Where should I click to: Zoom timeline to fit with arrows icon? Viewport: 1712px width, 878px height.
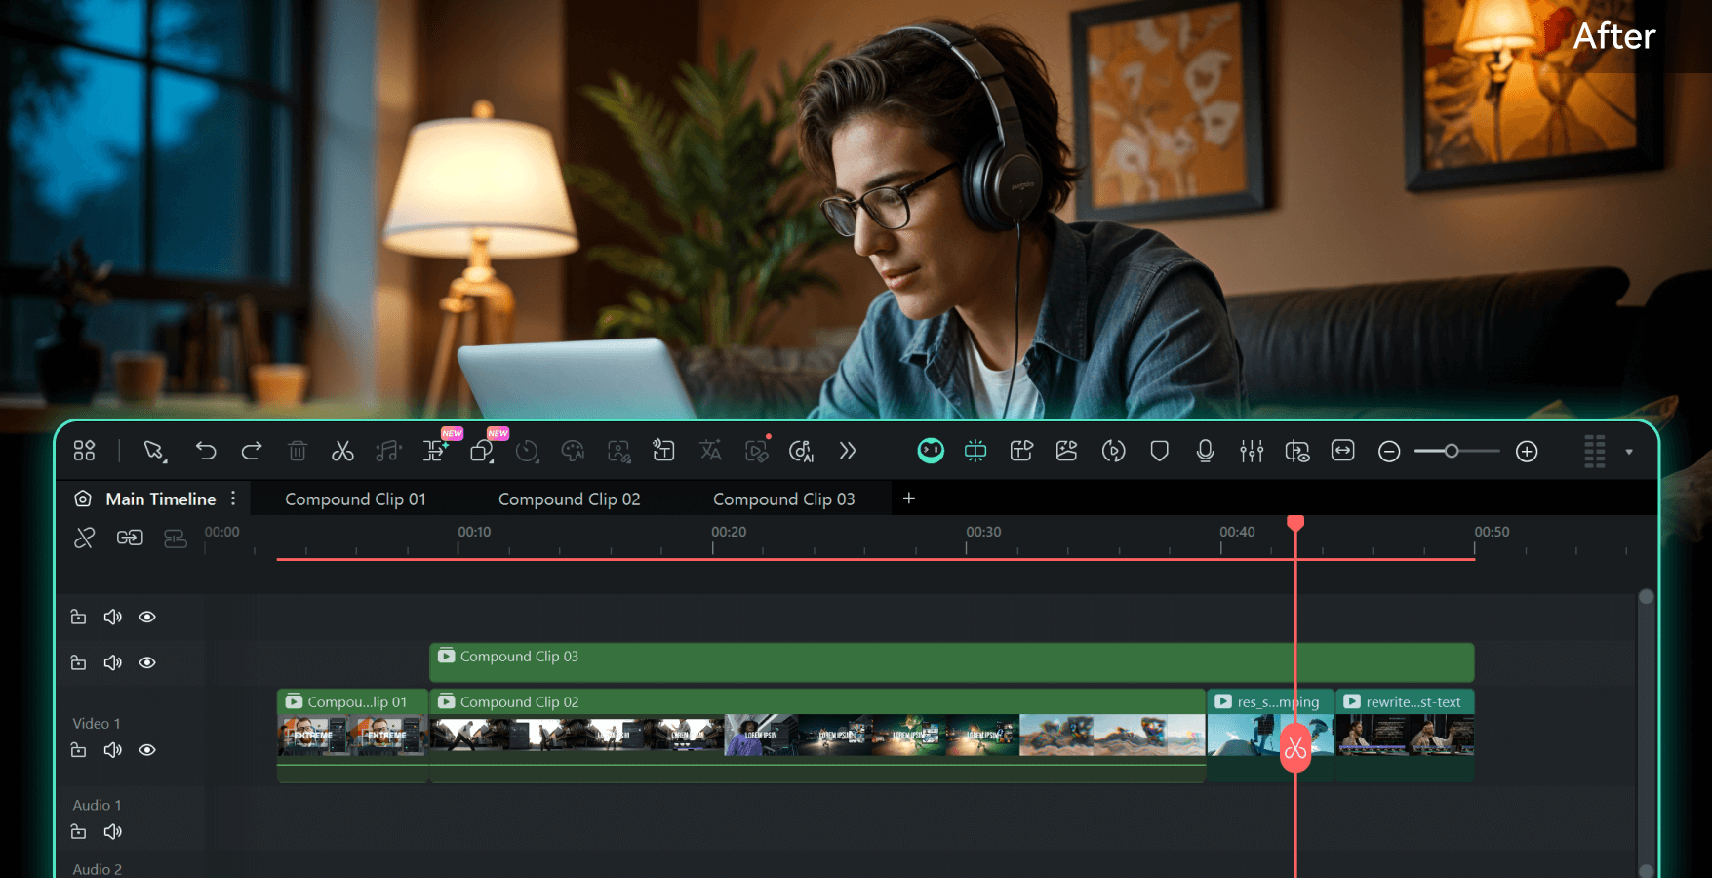click(x=1343, y=450)
